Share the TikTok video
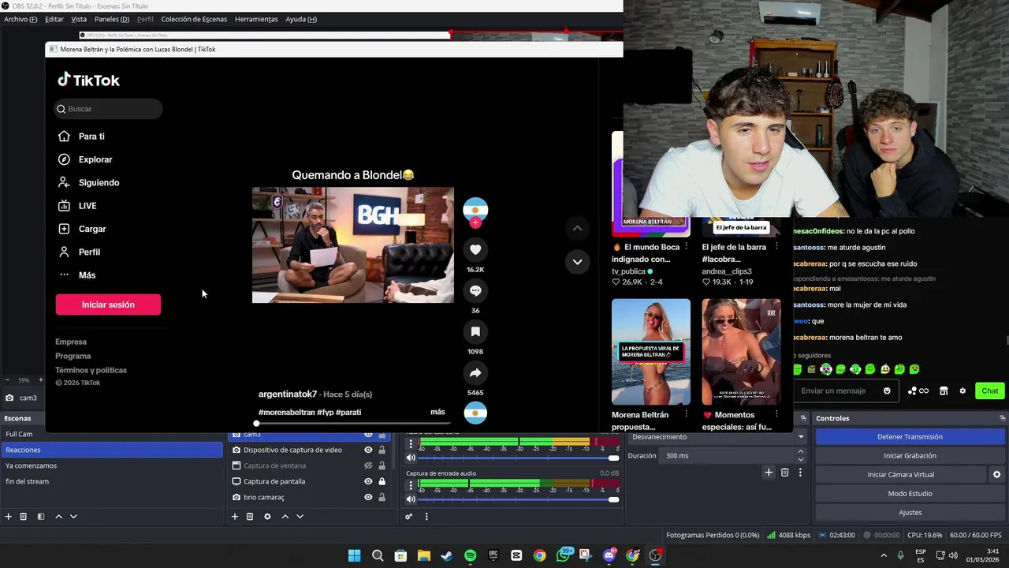Image resolution: width=1009 pixels, height=568 pixels. tap(475, 373)
